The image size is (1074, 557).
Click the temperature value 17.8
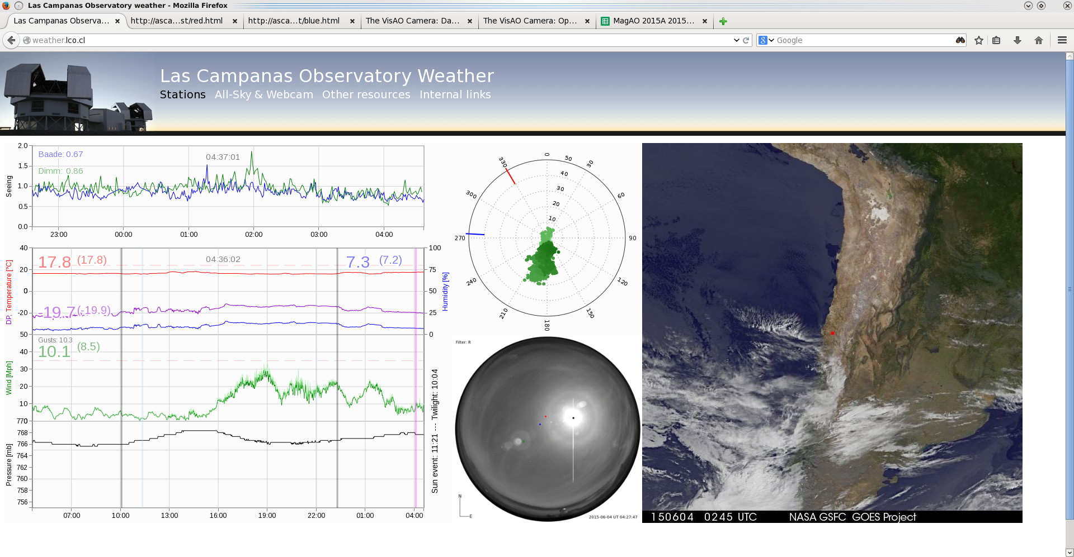[54, 262]
